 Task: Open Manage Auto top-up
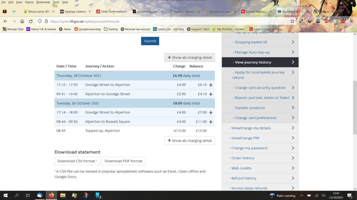[x=260, y=52]
